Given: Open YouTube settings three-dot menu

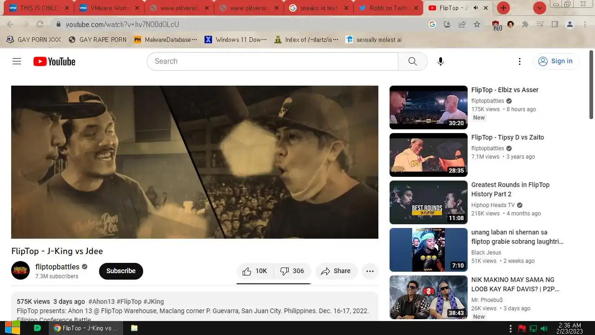Looking at the screenshot, I should coord(520,61).
